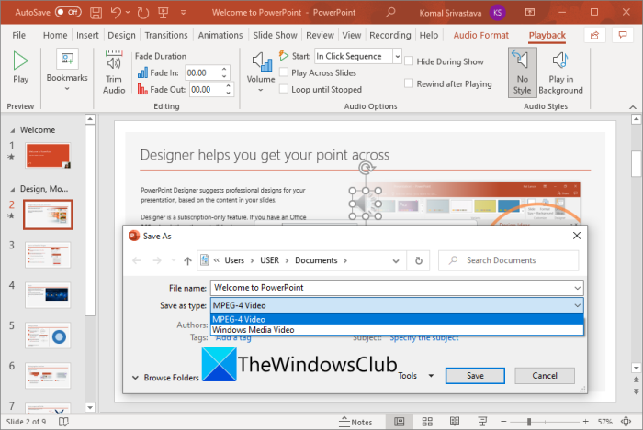Click the File name input field
Screen dimensions: 643x430
pos(397,288)
